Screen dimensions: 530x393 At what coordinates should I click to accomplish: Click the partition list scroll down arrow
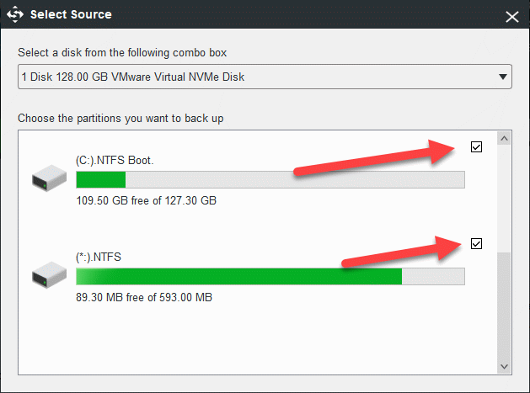click(505, 367)
